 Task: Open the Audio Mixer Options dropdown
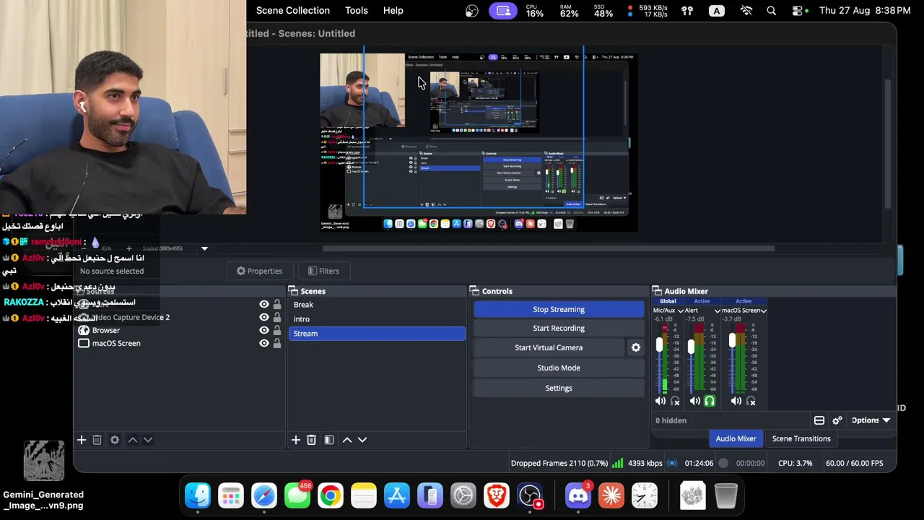tap(871, 420)
